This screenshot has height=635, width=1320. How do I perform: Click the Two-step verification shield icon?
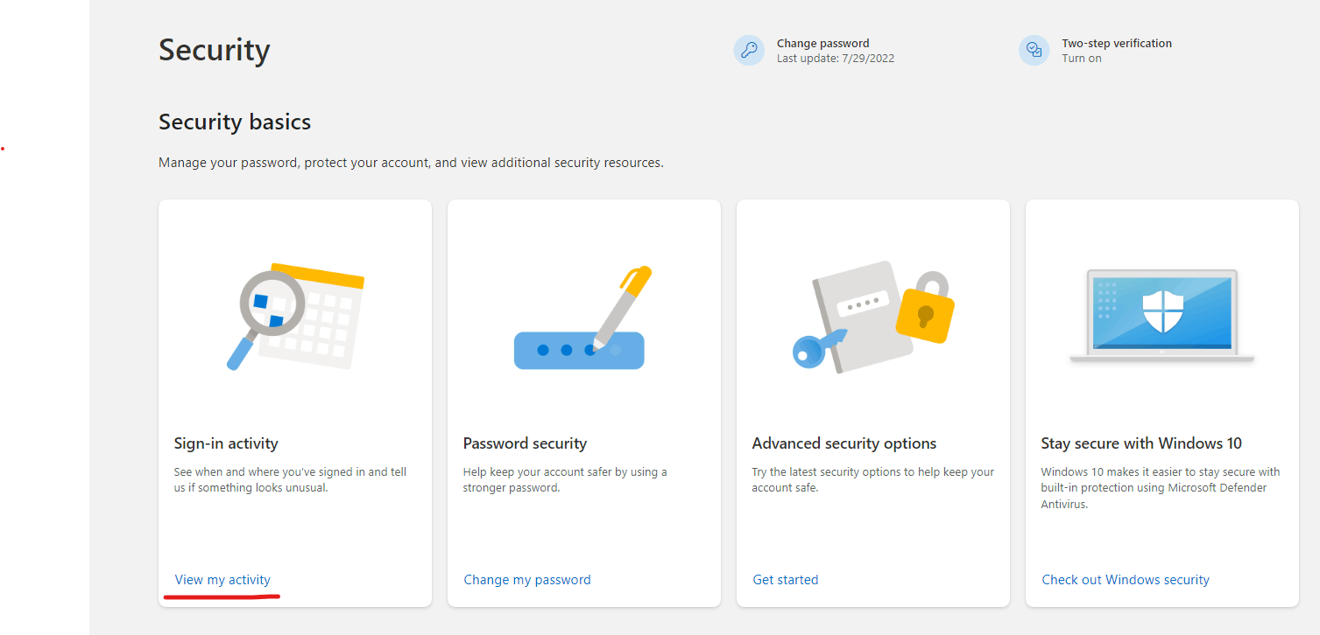pos(1034,50)
